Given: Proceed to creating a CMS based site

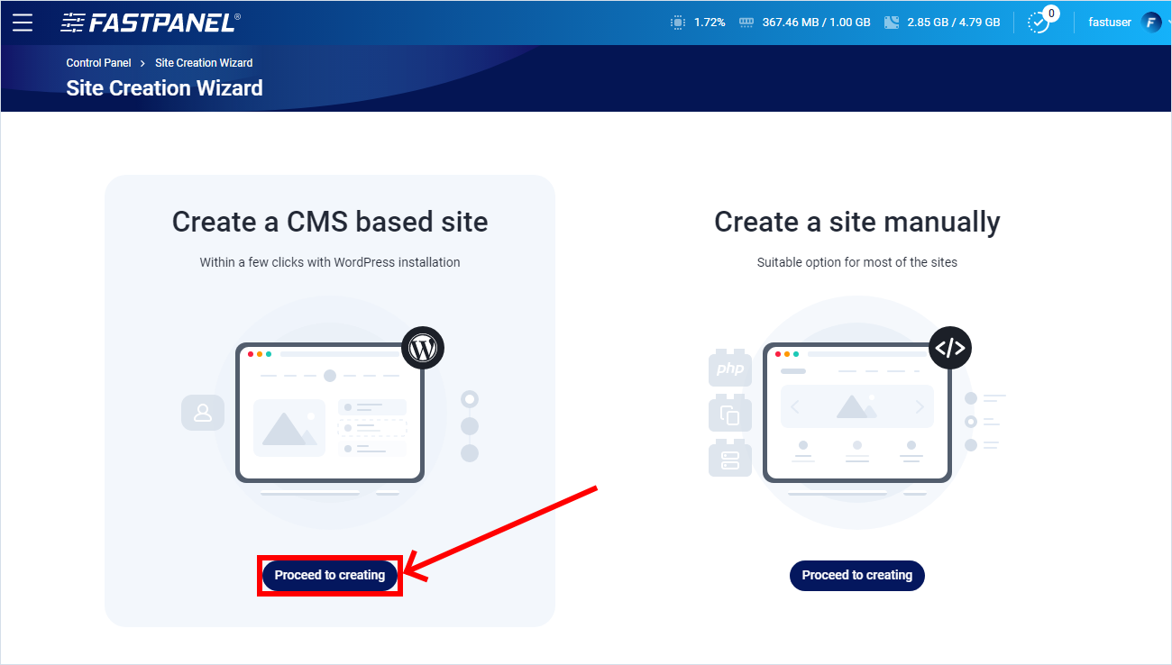Looking at the screenshot, I should tap(330, 575).
